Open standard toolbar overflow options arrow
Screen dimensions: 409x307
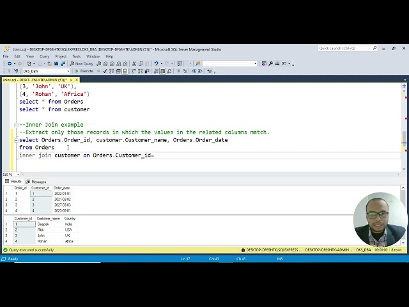tap(293, 65)
